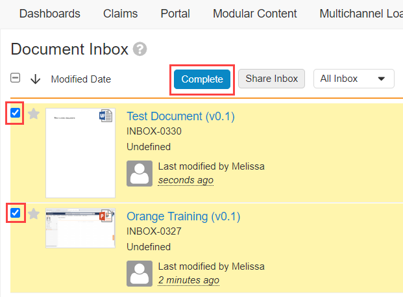Click Melissa's avatar under Test Document
This screenshot has width=403, height=297.
(140, 174)
